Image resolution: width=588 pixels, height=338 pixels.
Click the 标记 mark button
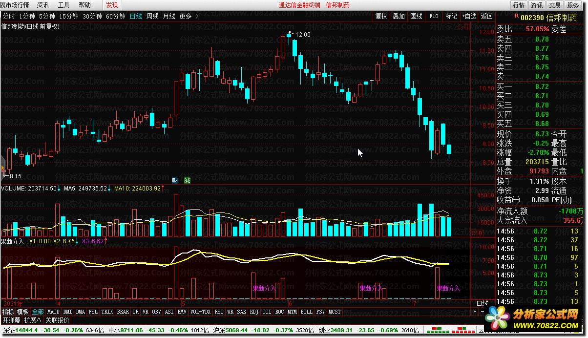[x=451, y=16]
